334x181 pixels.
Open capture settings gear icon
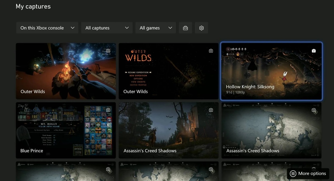point(202,28)
